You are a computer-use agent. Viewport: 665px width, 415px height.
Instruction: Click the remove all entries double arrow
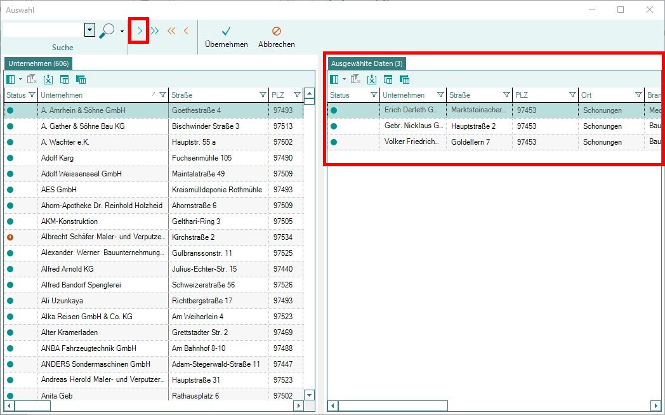point(171,30)
